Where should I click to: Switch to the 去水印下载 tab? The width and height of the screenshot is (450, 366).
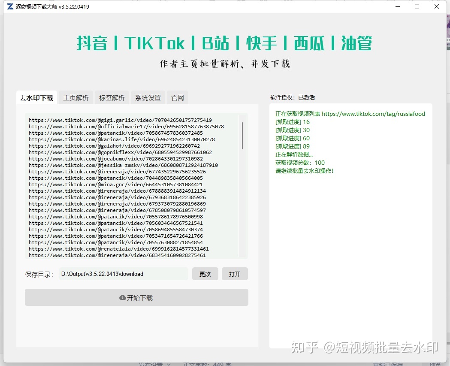(37, 98)
